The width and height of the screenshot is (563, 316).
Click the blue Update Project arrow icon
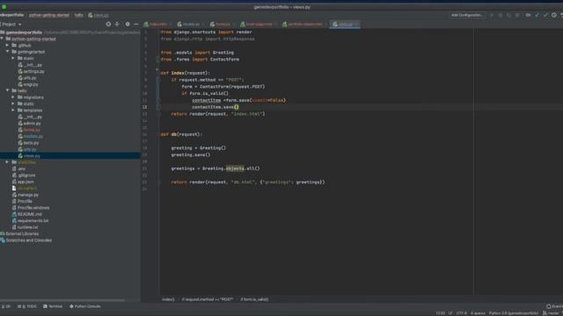pyautogui.click(x=537, y=15)
